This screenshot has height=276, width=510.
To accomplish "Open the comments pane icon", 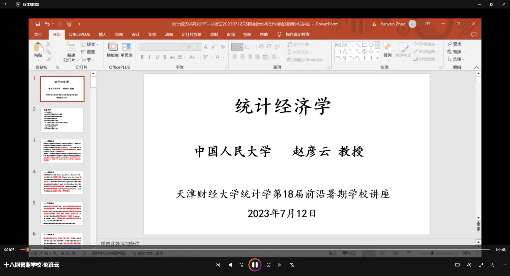I will point(474,34).
